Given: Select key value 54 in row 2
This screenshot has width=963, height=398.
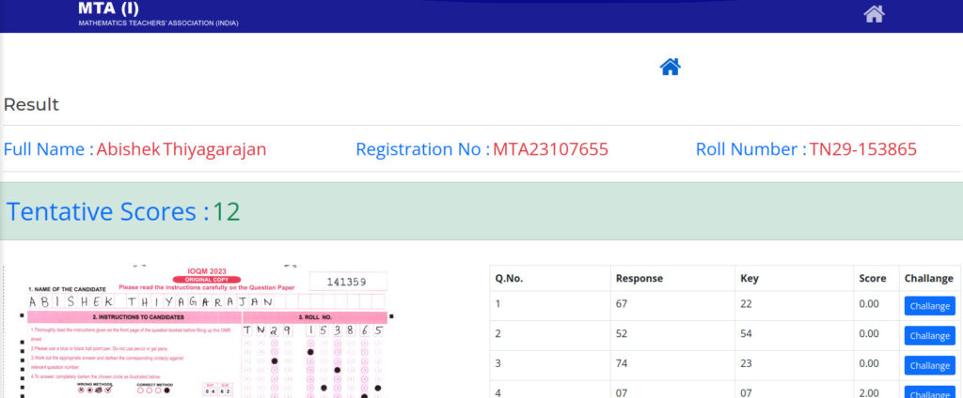Looking at the screenshot, I should pyautogui.click(x=749, y=334).
